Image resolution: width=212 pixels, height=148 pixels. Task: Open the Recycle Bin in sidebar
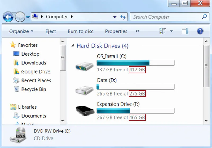[x=33, y=89]
